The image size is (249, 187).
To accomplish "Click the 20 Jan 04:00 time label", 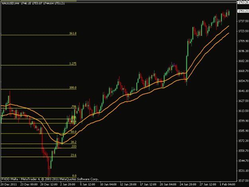I will point(168,185).
